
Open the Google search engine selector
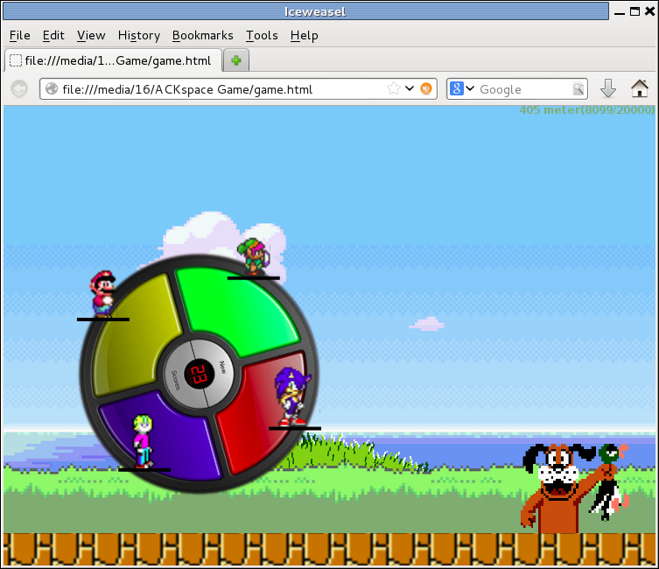[462, 88]
